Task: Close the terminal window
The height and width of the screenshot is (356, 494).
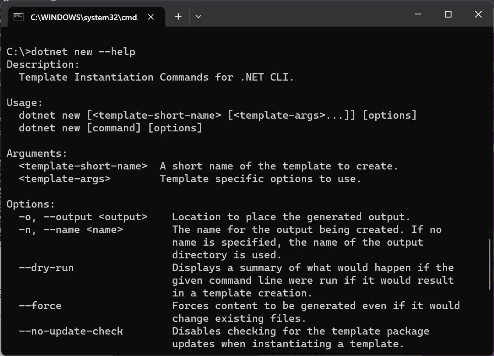Action: point(478,14)
